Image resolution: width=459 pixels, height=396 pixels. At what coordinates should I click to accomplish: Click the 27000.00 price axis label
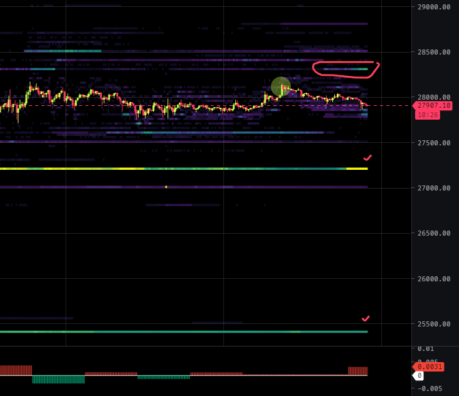pyautogui.click(x=434, y=188)
